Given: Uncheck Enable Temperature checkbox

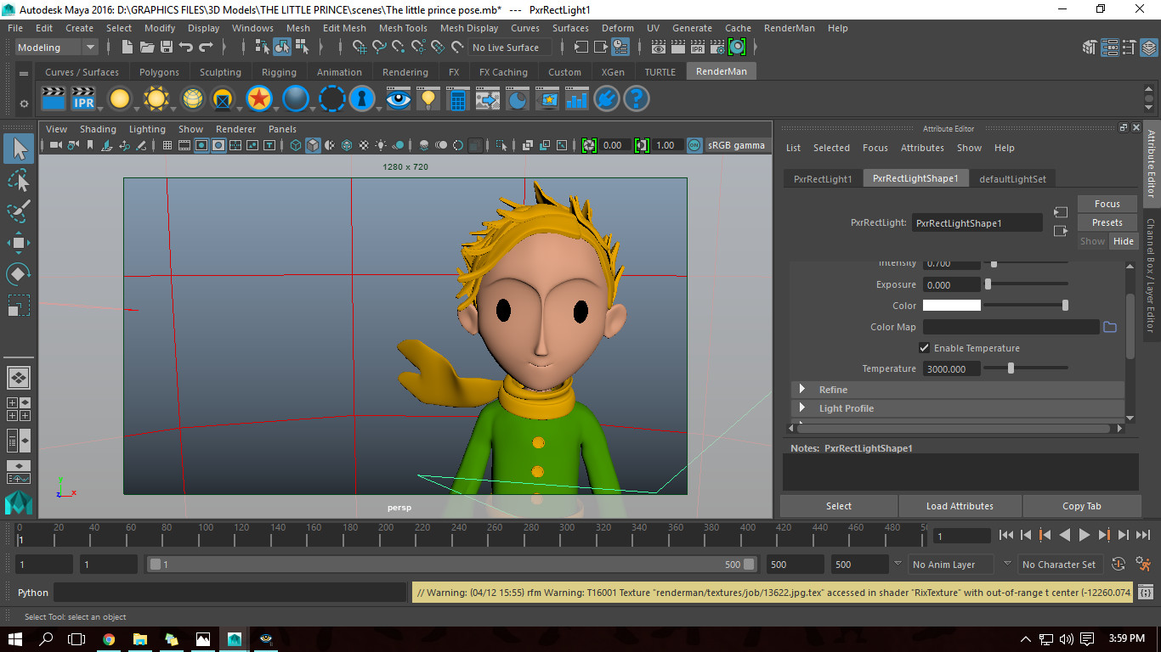Looking at the screenshot, I should point(924,348).
